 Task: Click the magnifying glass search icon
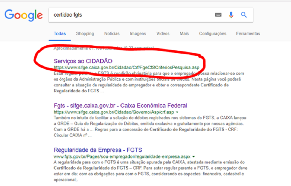click(x=244, y=15)
